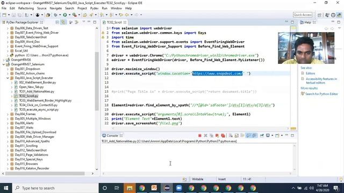Expand the OrangeHRM36 project

pyautogui.click(x=4, y=60)
